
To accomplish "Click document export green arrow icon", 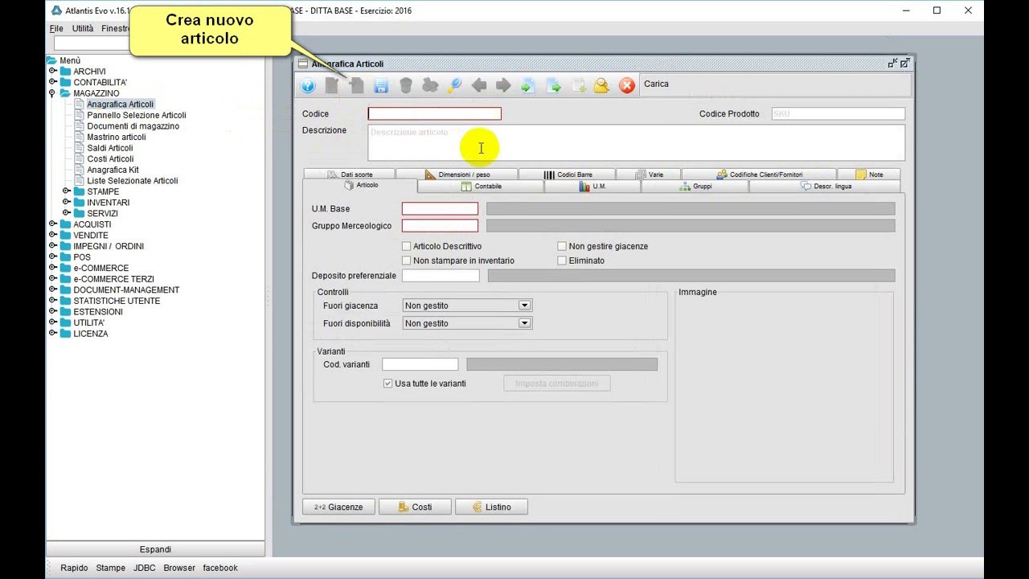I will click(x=553, y=85).
